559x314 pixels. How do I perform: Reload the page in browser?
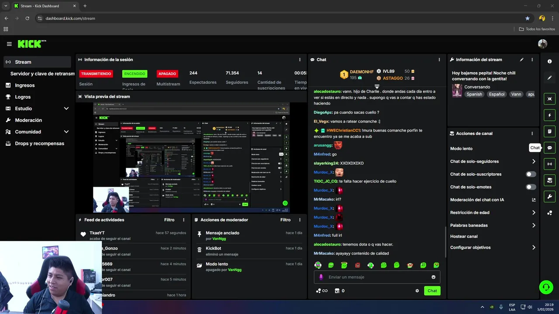27,18
